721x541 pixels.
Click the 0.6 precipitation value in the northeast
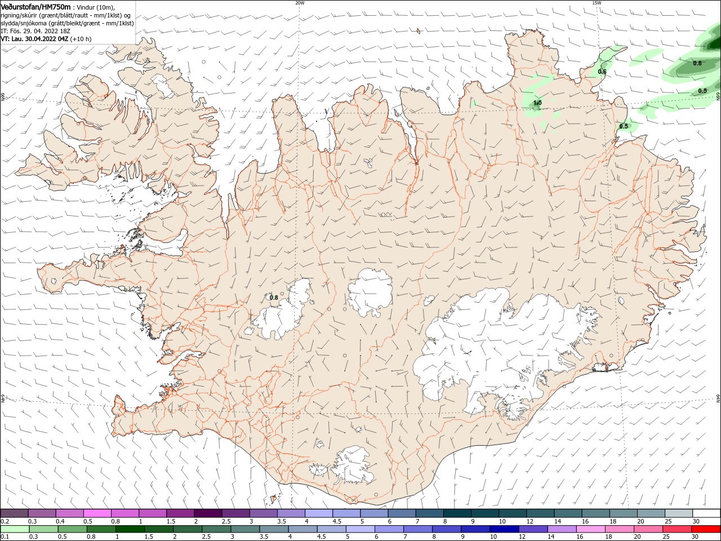(602, 72)
